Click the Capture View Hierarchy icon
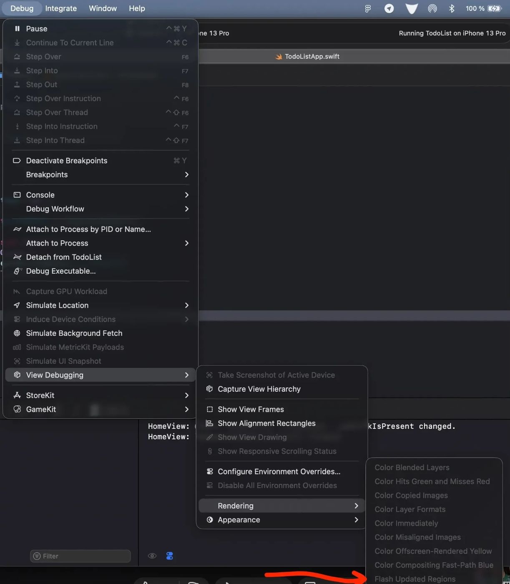 209,389
